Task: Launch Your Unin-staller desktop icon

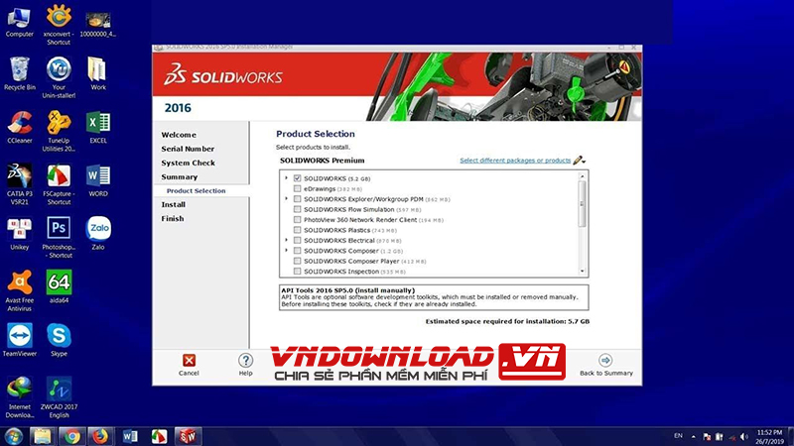Action: click(59, 77)
